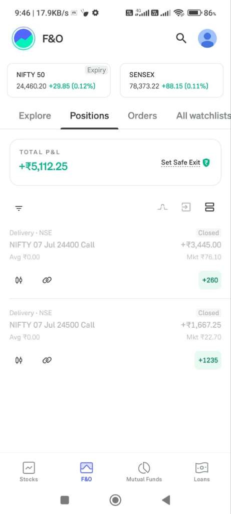Image resolution: width=231 pixels, height=514 pixels.
Task: Tap the exit all positions icon
Action: (186, 207)
